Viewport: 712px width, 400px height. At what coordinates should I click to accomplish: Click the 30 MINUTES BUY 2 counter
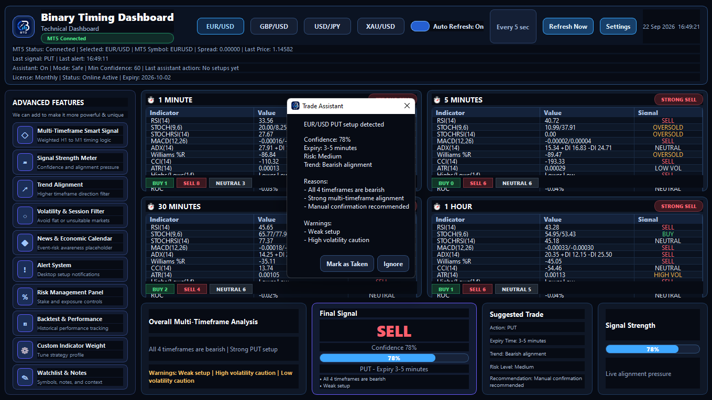[x=160, y=289]
